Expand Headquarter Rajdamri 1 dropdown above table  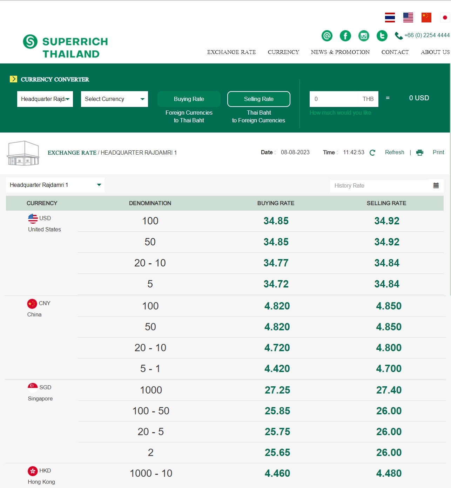tap(55, 185)
